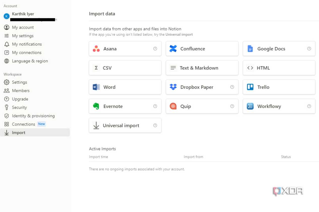Import an HTML file

(279, 68)
